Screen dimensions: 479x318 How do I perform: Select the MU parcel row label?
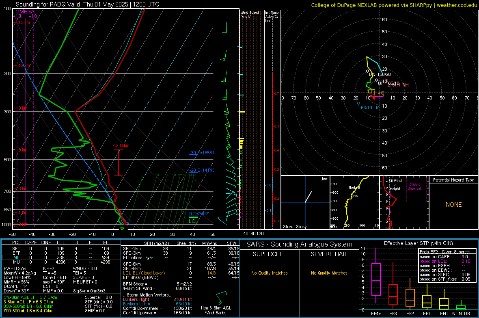tap(16, 262)
